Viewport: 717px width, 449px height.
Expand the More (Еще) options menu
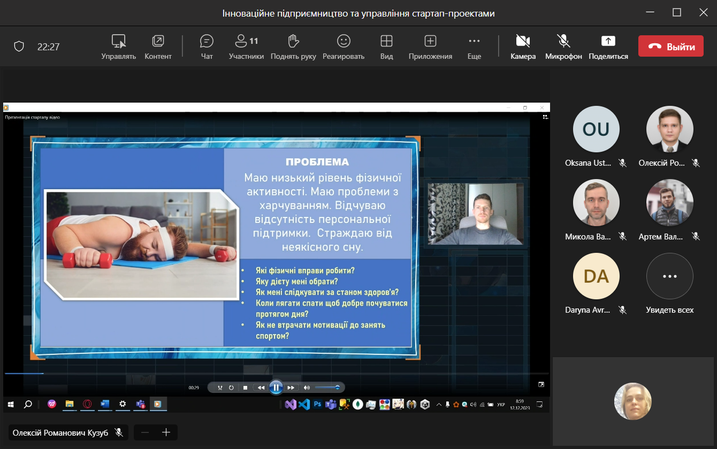474,47
